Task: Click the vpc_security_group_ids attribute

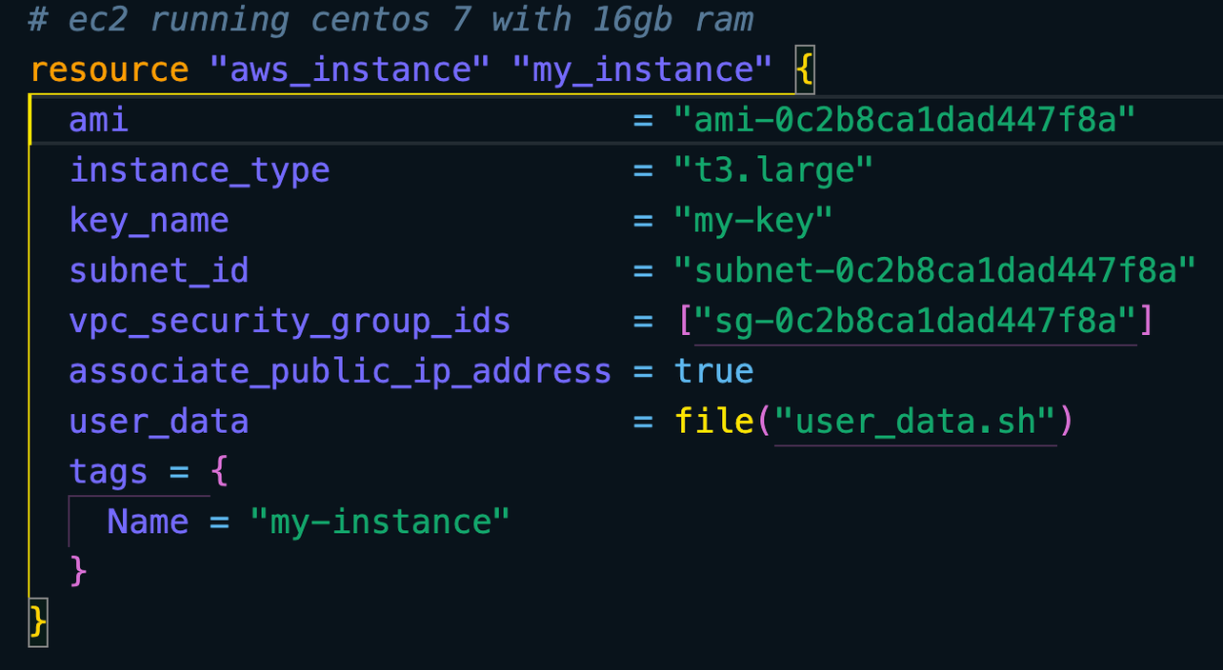Action: [289, 321]
